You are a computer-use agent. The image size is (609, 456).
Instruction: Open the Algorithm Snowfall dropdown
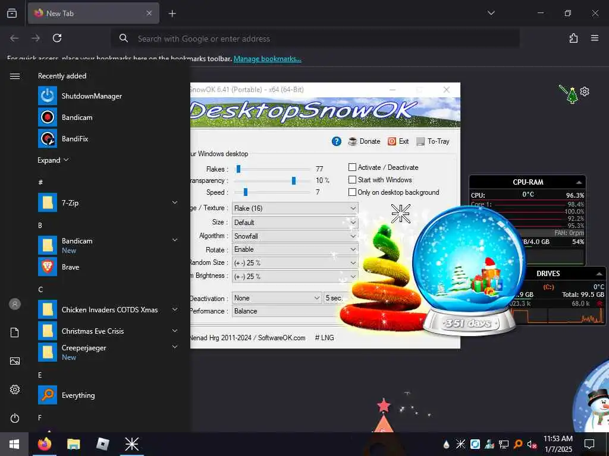pos(295,236)
